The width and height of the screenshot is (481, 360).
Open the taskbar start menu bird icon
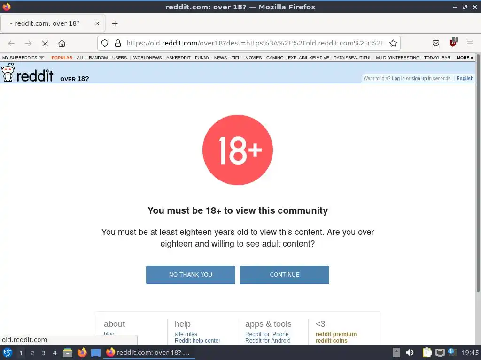click(8, 352)
